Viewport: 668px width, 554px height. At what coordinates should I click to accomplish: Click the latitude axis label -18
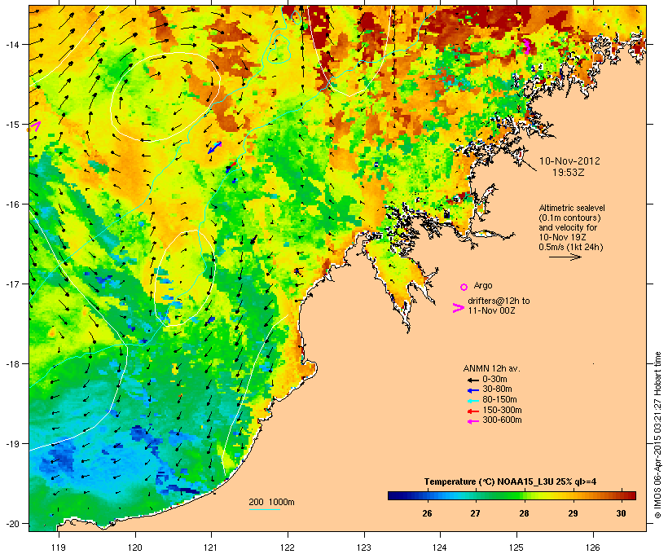(11, 364)
